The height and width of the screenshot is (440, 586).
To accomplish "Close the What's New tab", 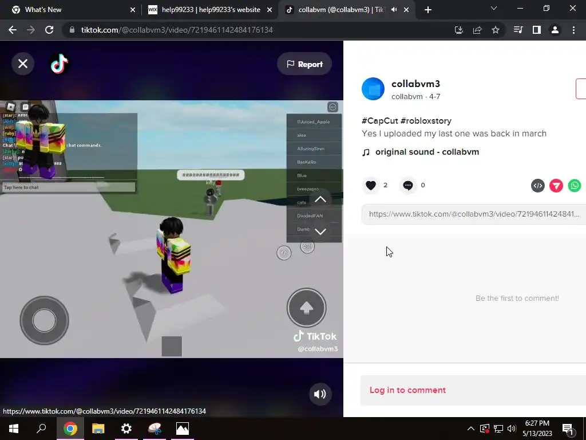I will pos(133,10).
